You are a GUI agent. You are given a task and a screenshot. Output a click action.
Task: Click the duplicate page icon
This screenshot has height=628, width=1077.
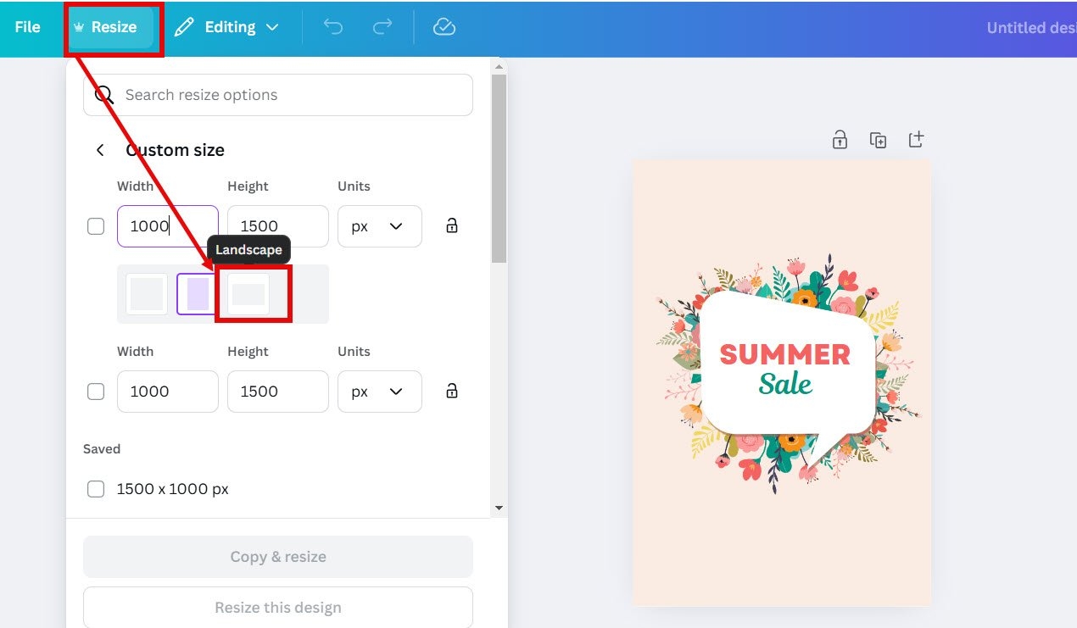click(878, 140)
